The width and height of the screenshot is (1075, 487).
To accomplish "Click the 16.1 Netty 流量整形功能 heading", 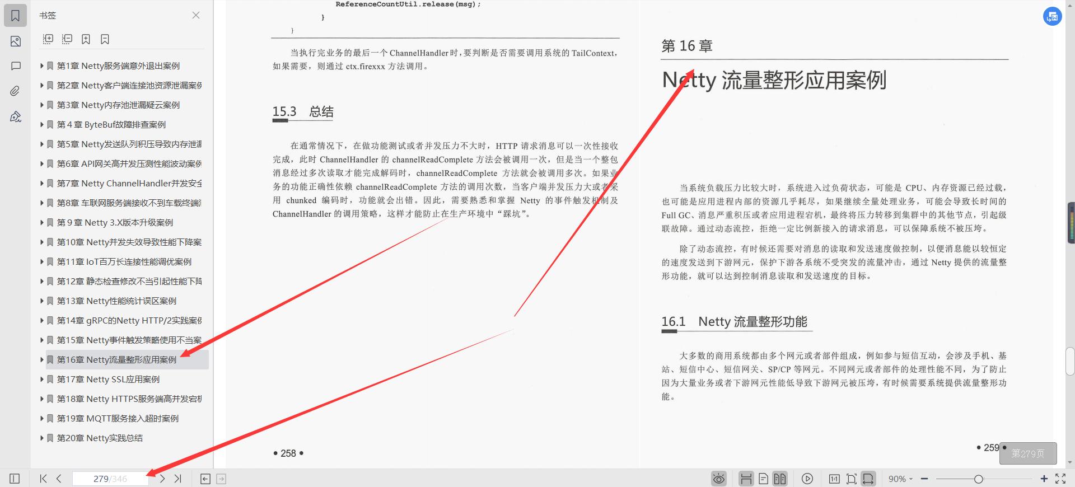I will click(x=734, y=321).
